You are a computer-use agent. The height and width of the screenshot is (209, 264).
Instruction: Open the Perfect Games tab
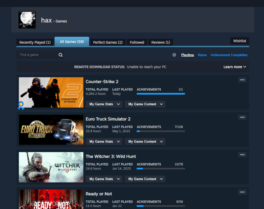coord(108,42)
